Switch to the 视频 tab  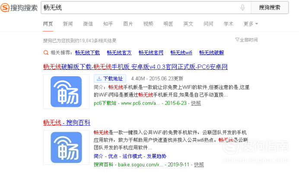pyautogui.click(x=148, y=24)
